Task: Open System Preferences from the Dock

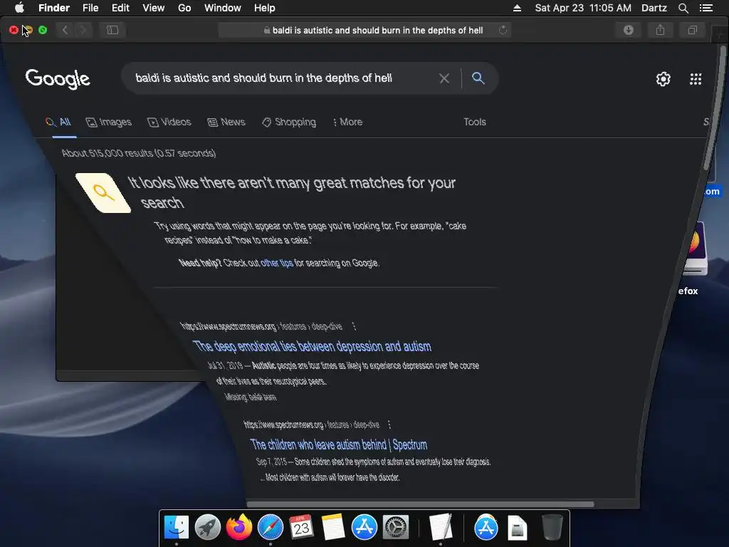Action: click(395, 528)
